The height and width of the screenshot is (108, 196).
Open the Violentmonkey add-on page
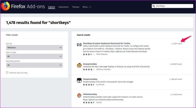click(x=90, y=94)
